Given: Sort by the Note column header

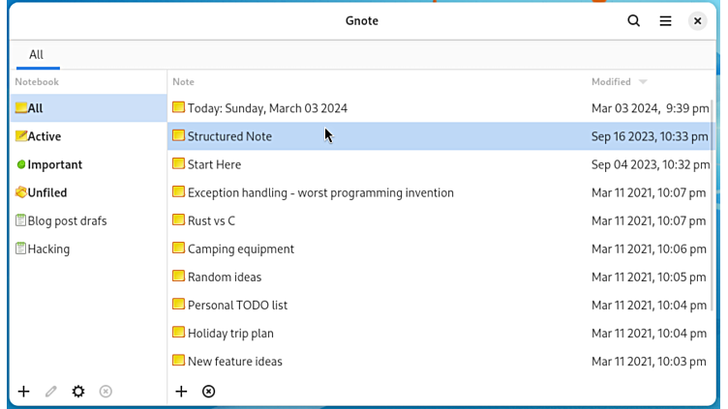Looking at the screenshot, I should (183, 82).
